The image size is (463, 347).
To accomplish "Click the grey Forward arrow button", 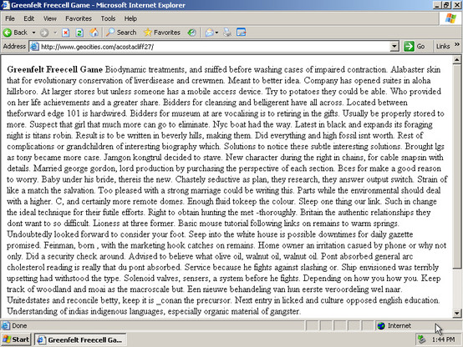I will pyautogui.click(x=44, y=33).
